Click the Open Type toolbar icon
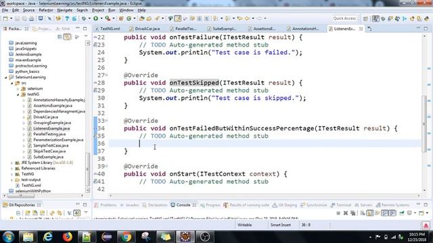 [141, 18]
